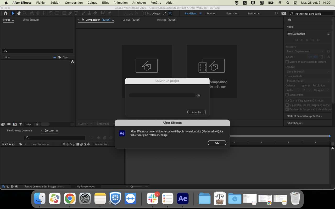Screen dimensions: 335x209
Task: Open the Animation menu
Action: click(120, 3)
